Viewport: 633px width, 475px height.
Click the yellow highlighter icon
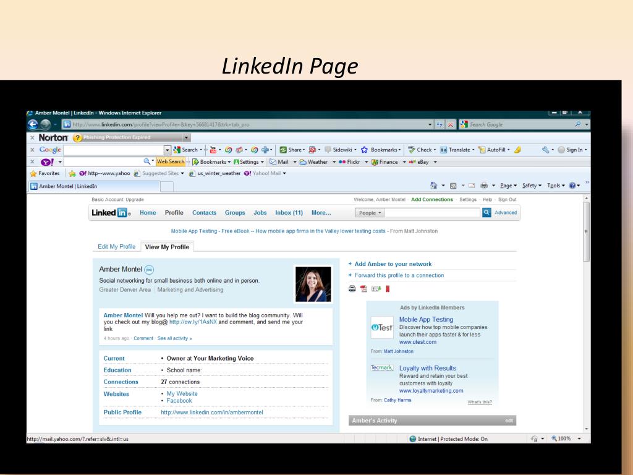[517, 150]
